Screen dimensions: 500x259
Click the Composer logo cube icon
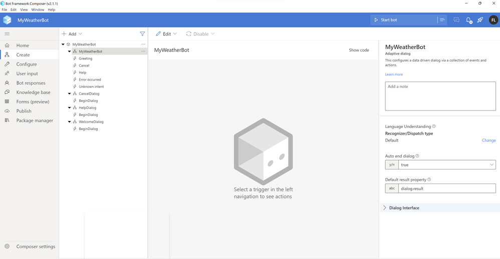click(x=7, y=20)
